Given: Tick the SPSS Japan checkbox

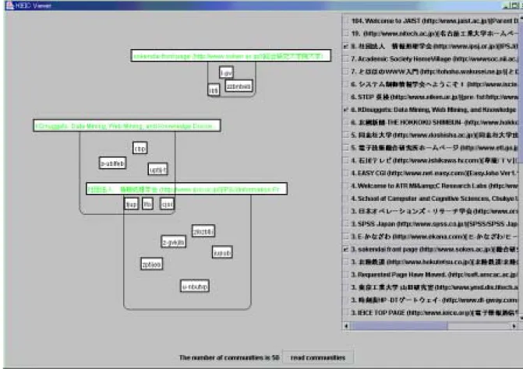Looking at the screenshot, I should 346,223.
